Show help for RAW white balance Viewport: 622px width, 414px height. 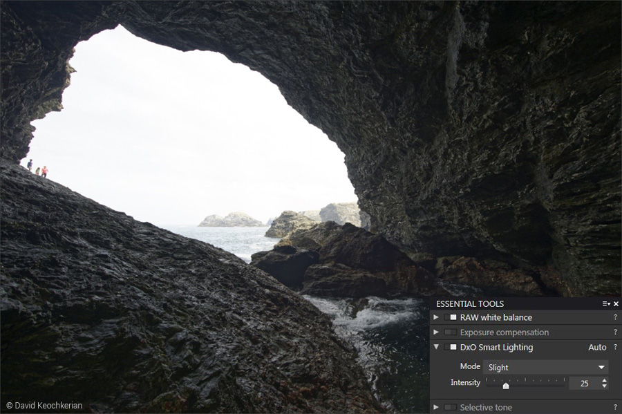coord(615,317)
